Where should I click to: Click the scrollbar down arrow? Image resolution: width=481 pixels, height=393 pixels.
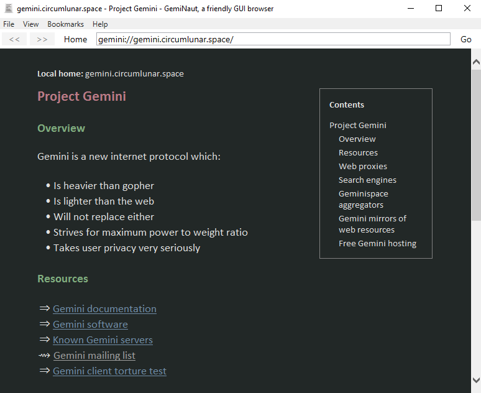coord(476,380)
